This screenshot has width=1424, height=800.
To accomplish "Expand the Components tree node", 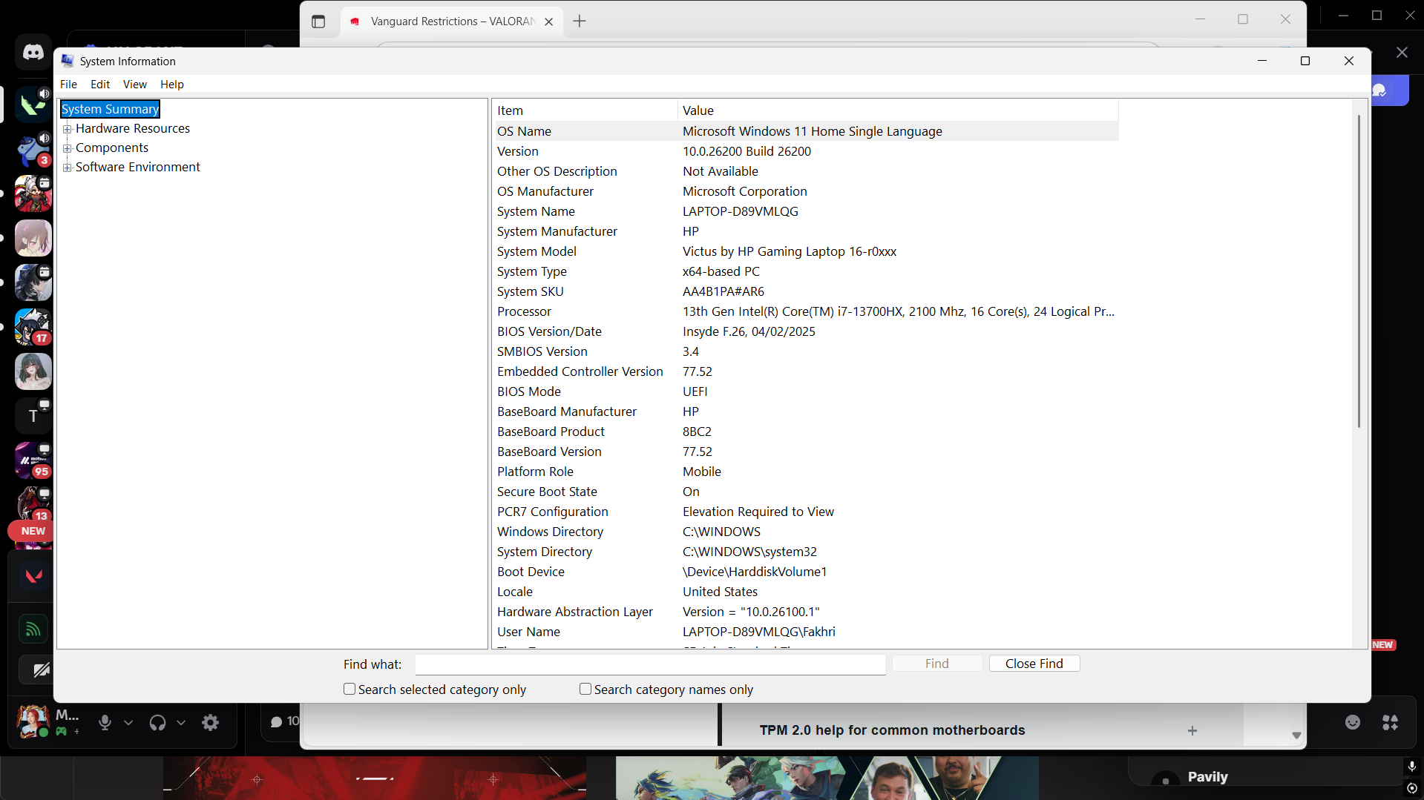I will 68,148.
